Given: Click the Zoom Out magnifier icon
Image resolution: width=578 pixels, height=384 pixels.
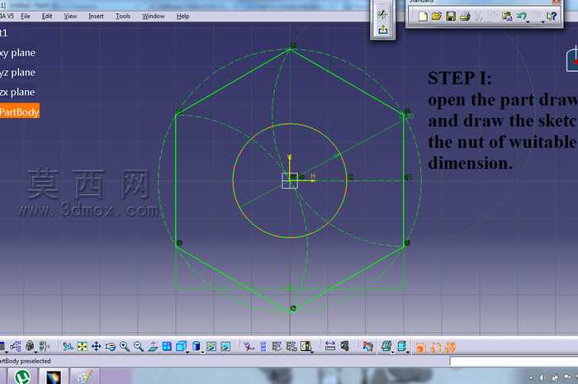Looking at the screenshot, I should [139, 346].
